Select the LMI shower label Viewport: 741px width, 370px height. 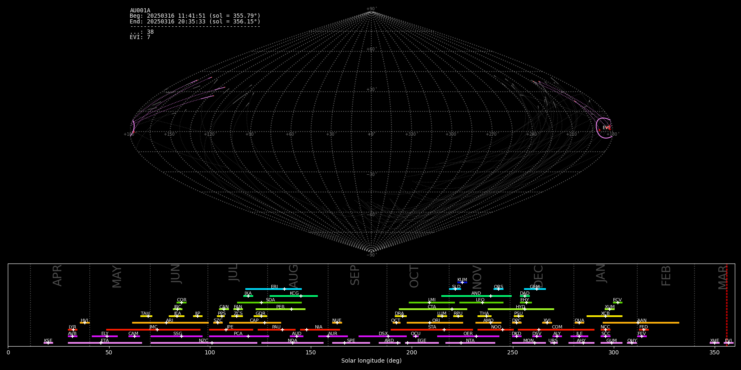[x=431, y=300]
